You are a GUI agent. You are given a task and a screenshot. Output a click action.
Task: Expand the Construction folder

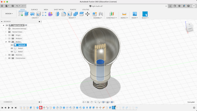pos(6,58)
